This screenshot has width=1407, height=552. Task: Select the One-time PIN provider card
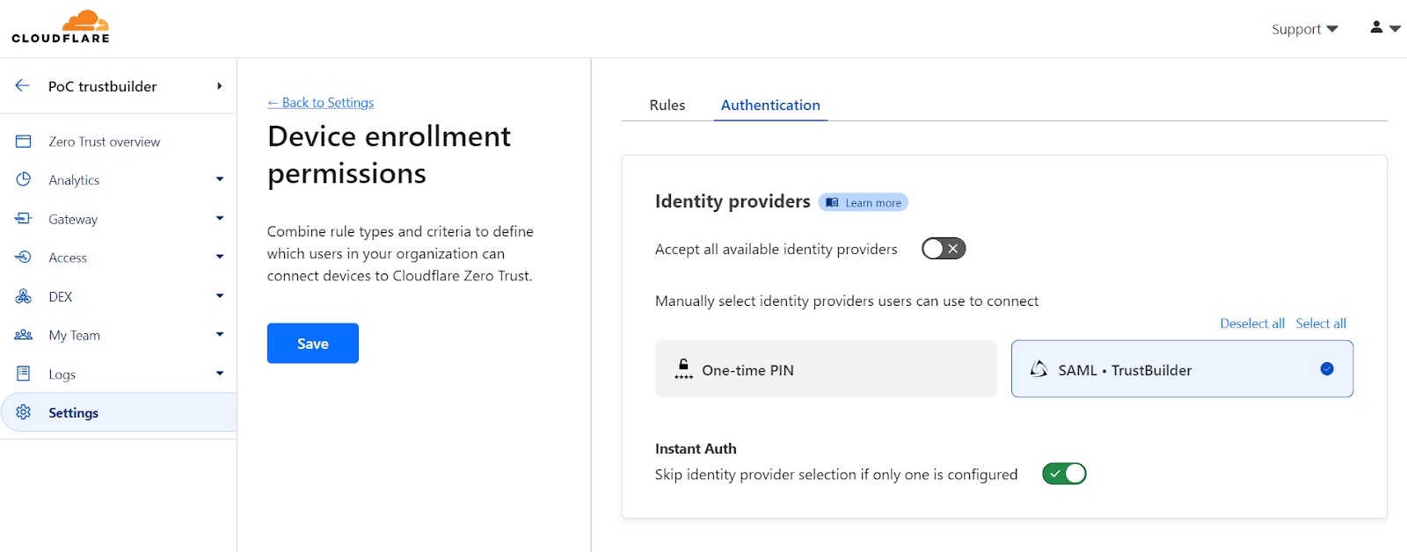pos(826,369)
